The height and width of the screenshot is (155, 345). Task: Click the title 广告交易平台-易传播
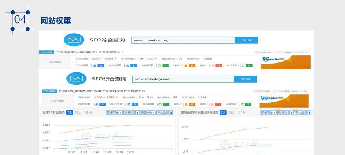pyautogui.click(x=90, y=52)
